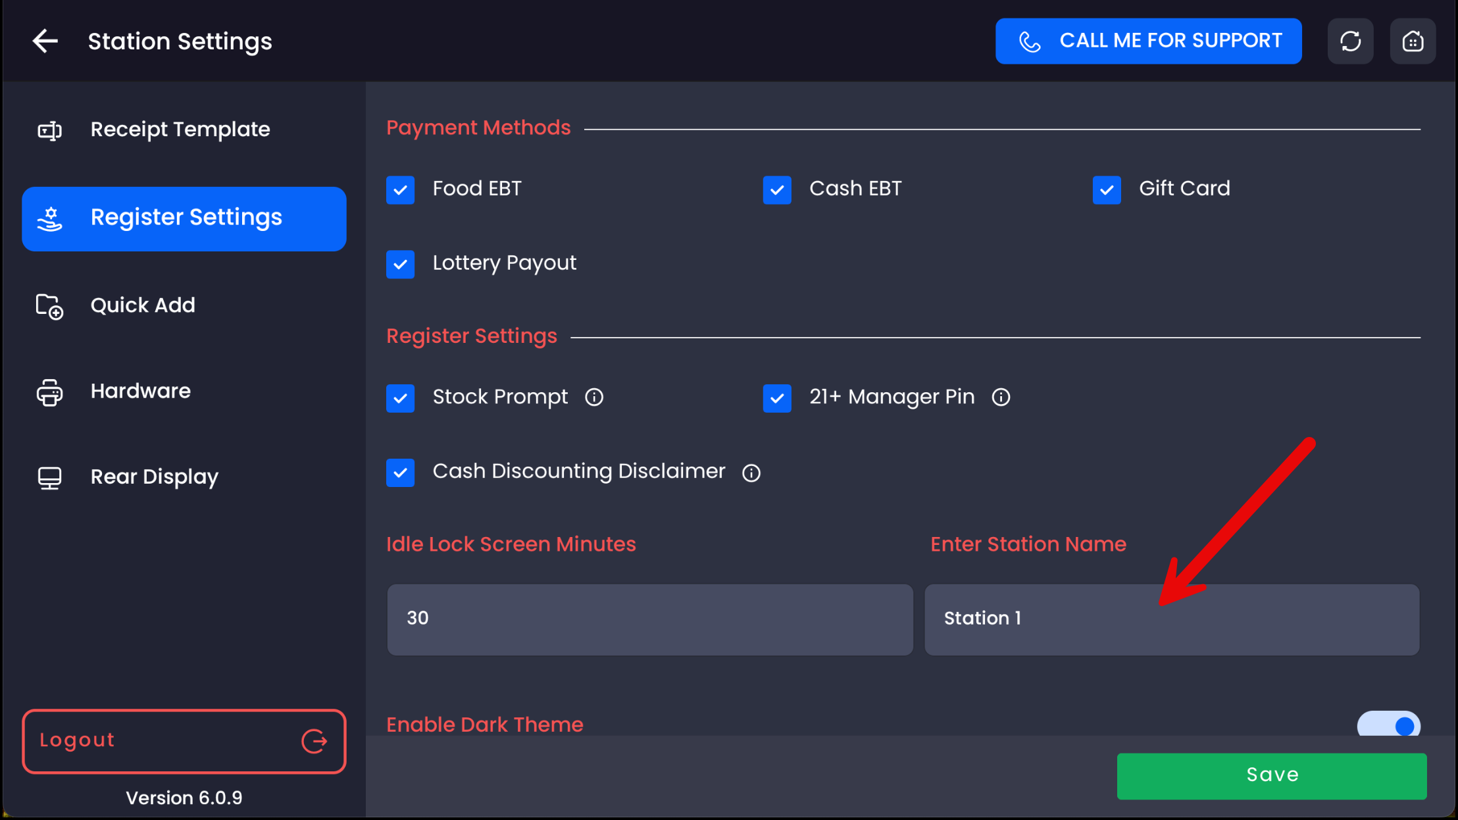Screen dimensions: 1458x820
Task: Uncheck Lottery Payout checkbox
Action: coord(400,264)
